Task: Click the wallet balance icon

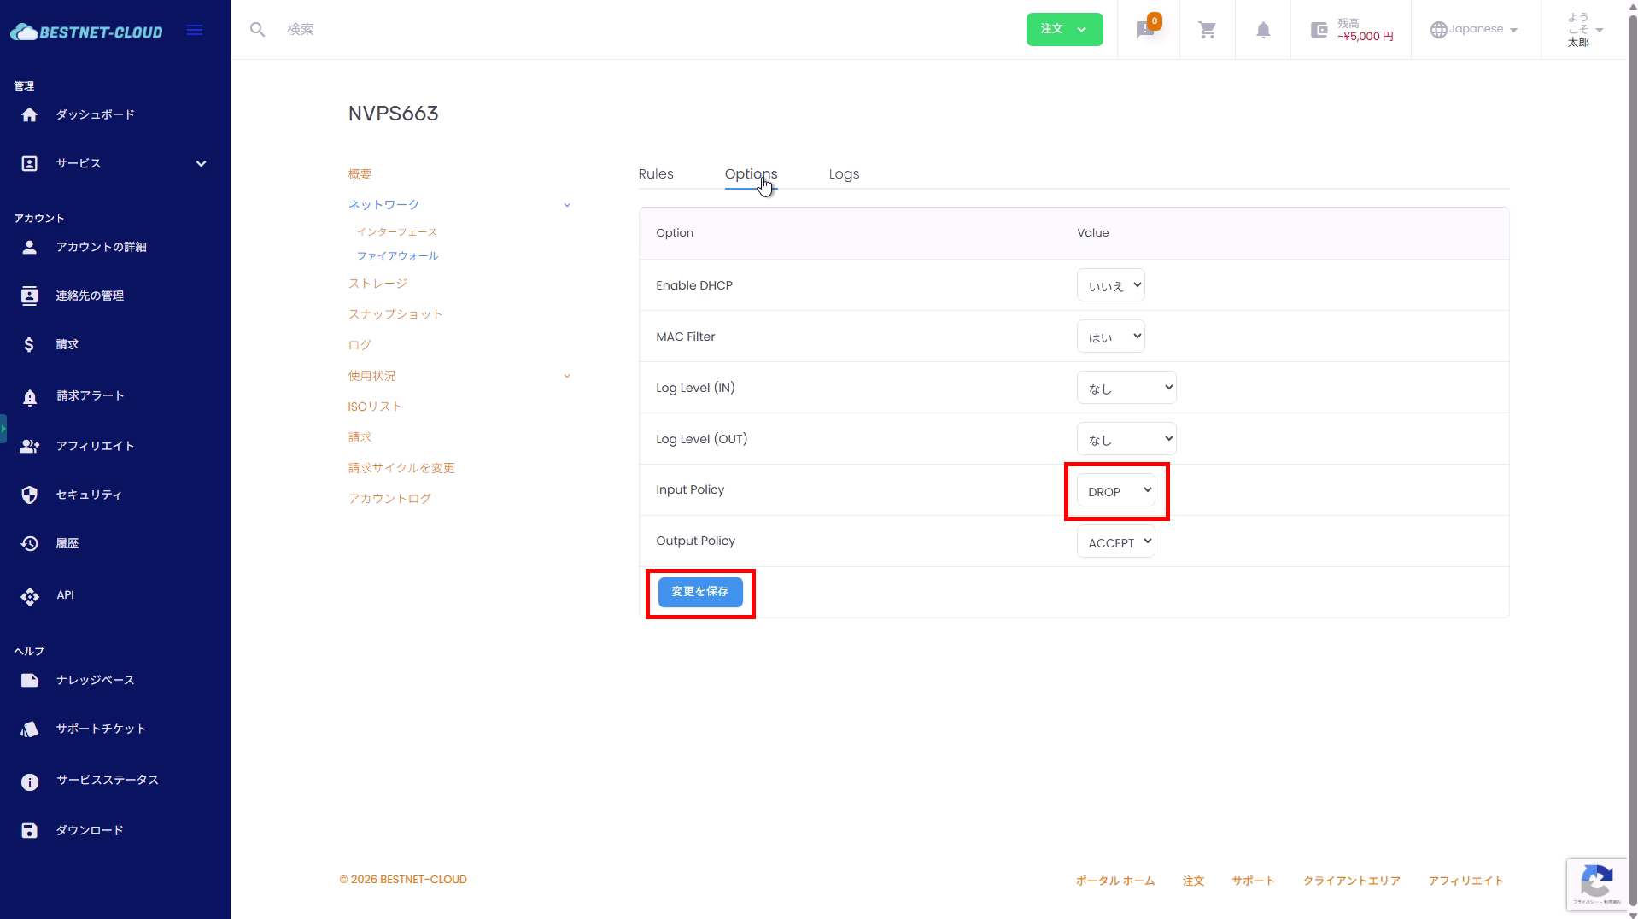Action: click(x=1319, y=30)
